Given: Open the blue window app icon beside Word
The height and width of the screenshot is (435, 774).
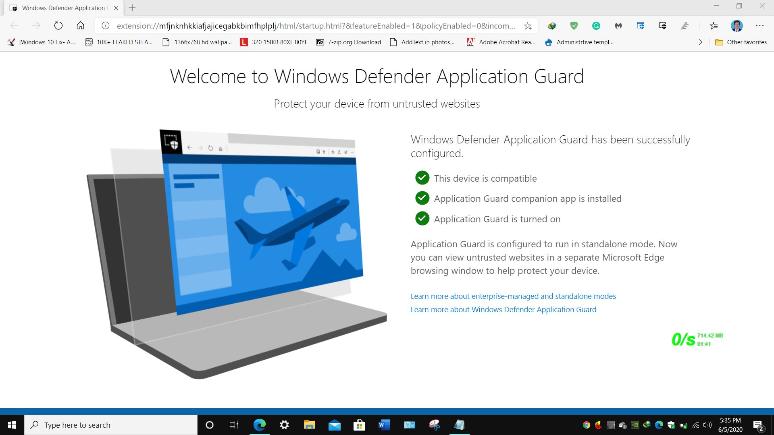Looking at the screenshot, I should pyautogui.click(x=409, y=425).
